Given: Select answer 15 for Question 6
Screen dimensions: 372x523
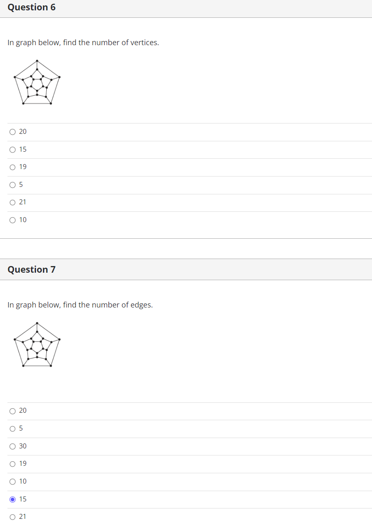Looking at the screenshot, I should pos(12,150).
